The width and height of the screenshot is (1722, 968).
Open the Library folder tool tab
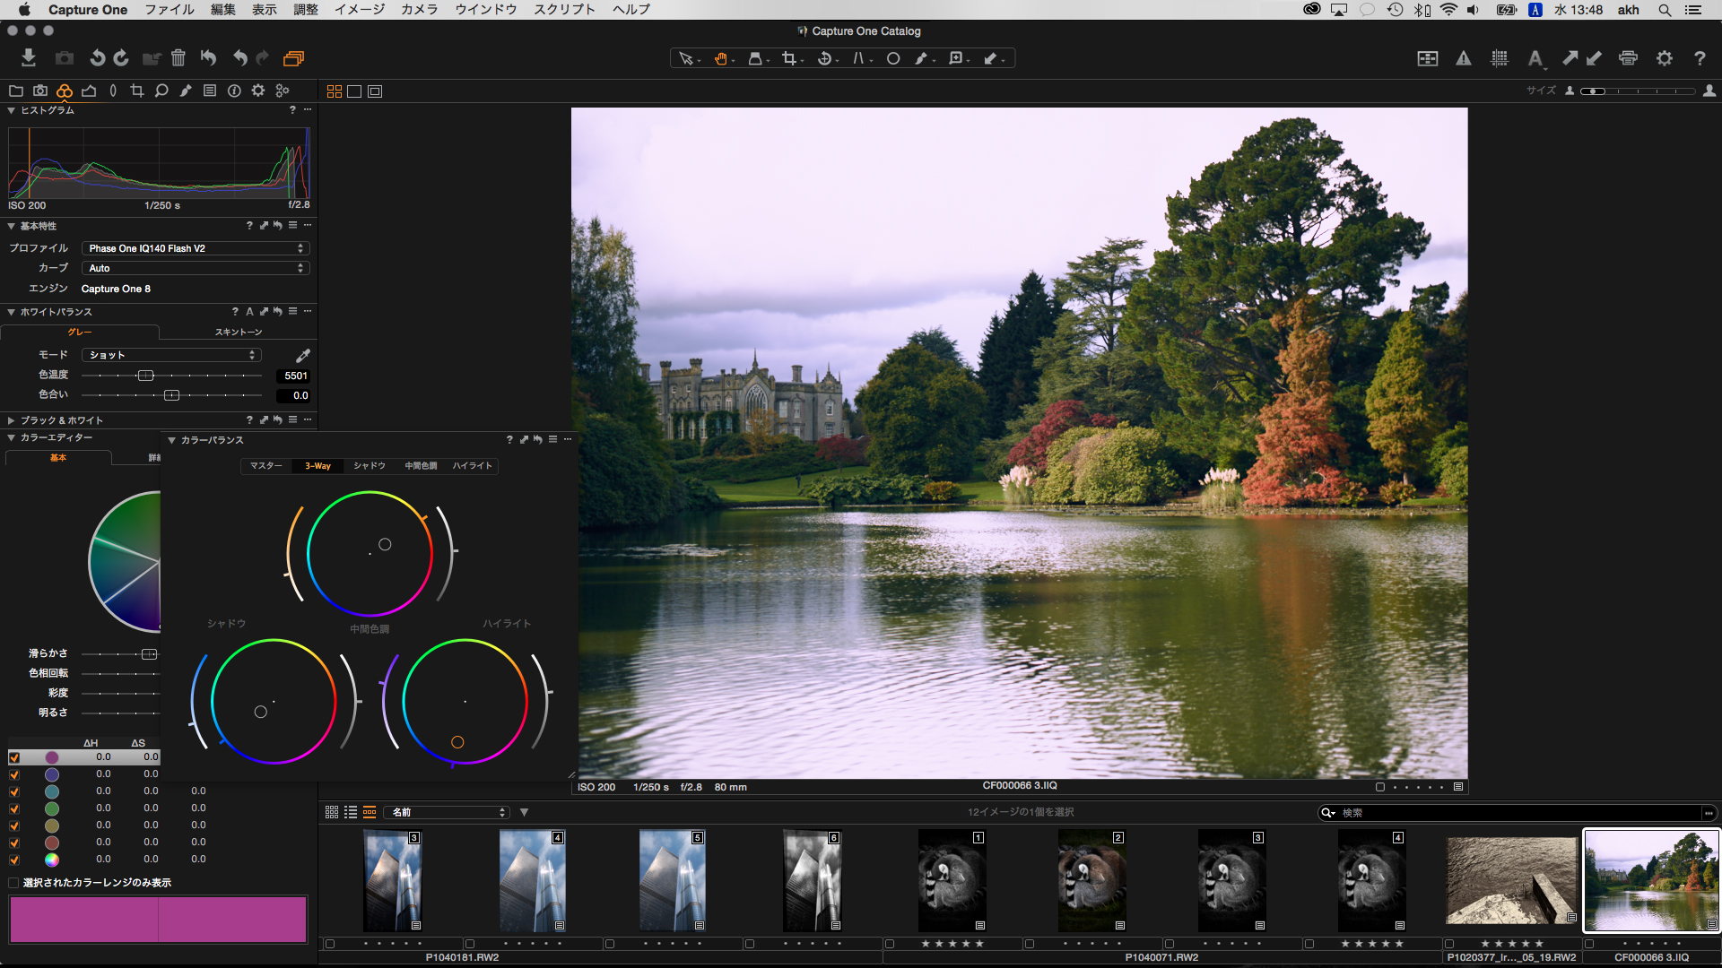tap(16, 91)
